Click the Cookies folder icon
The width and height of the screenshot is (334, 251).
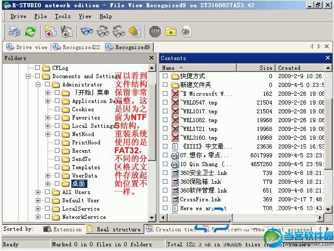click(65, 109)
